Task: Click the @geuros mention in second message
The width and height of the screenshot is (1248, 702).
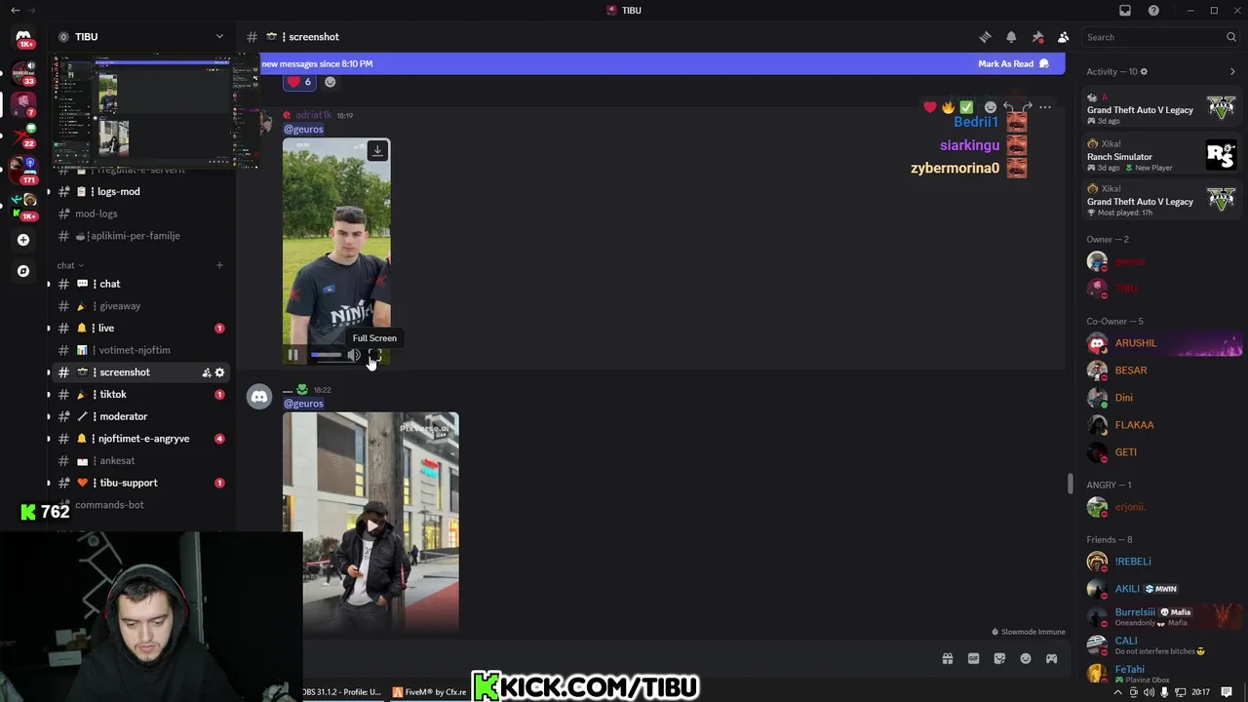Action: [303, 404]
